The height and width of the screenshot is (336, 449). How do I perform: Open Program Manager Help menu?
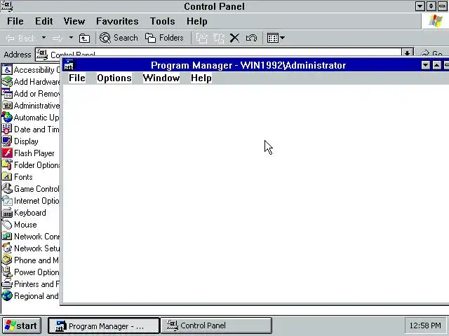pyautogui.click(x=201, y=78)
